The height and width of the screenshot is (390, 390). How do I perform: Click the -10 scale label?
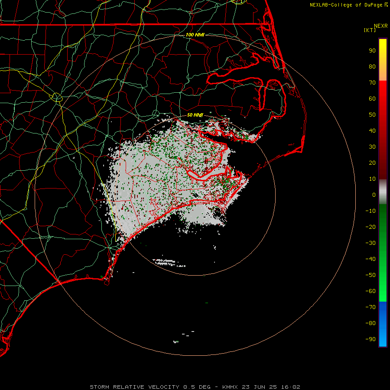pos(370,211)
